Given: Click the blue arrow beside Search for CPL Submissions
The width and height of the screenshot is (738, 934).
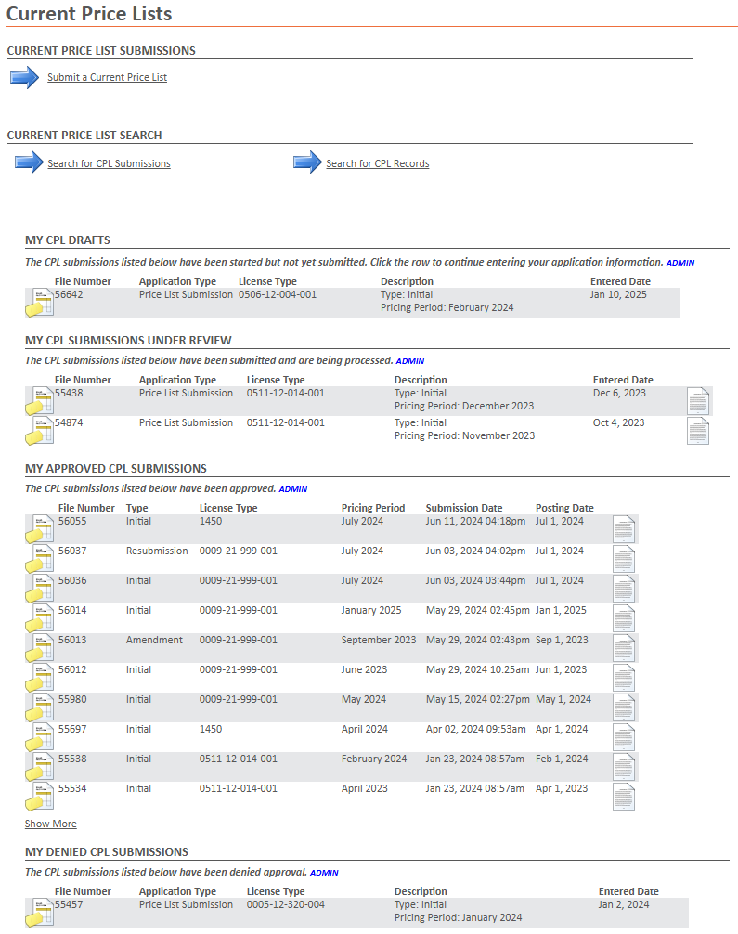Looking at the screenshot, I should point(29,162).
